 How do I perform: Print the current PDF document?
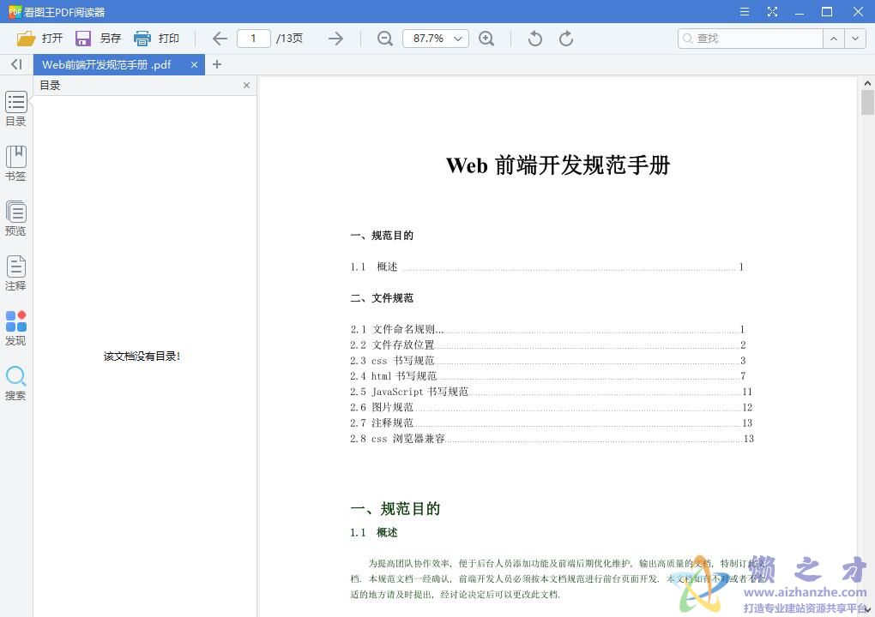coord(158,38)
